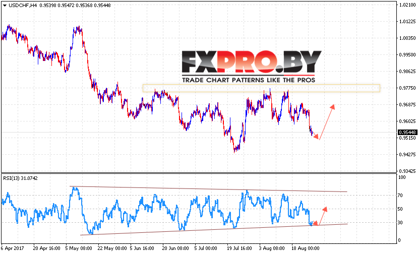
Task: Click price scale value 0.99500
Action: tap(407, 54)
